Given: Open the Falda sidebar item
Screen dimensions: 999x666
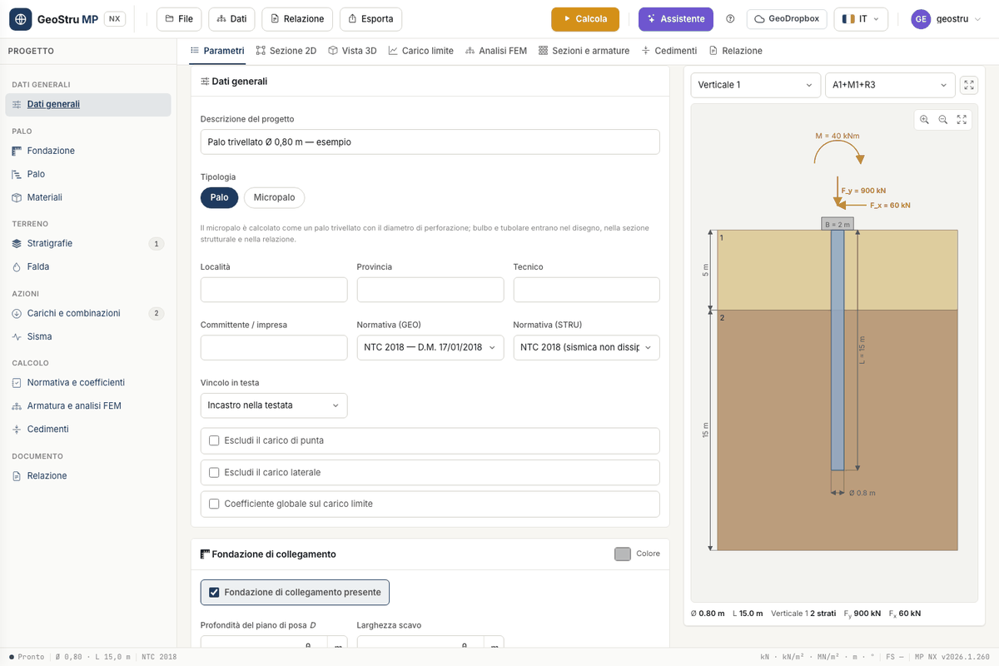Looking at the screenshot, I should (88, 267).
